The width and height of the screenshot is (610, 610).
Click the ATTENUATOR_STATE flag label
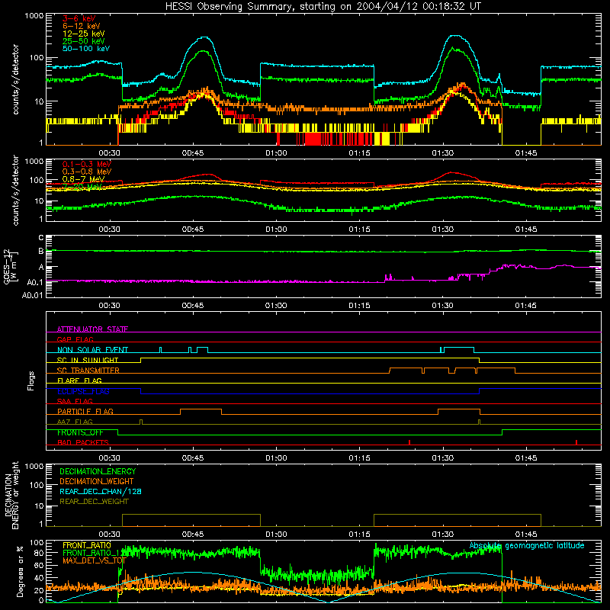92,329
